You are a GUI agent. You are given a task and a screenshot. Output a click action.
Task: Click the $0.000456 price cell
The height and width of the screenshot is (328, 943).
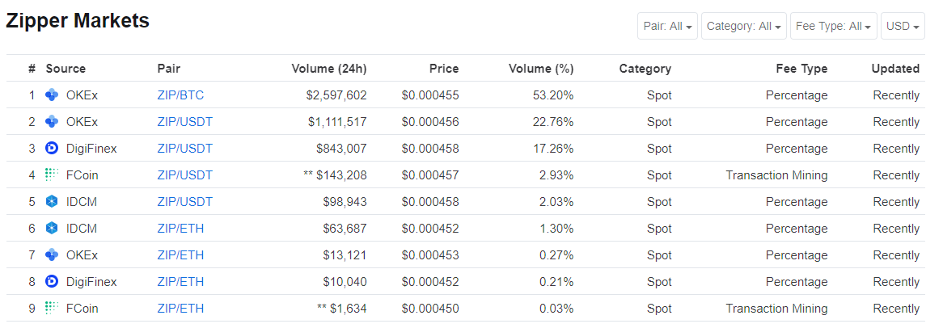[x=430, y=121]
